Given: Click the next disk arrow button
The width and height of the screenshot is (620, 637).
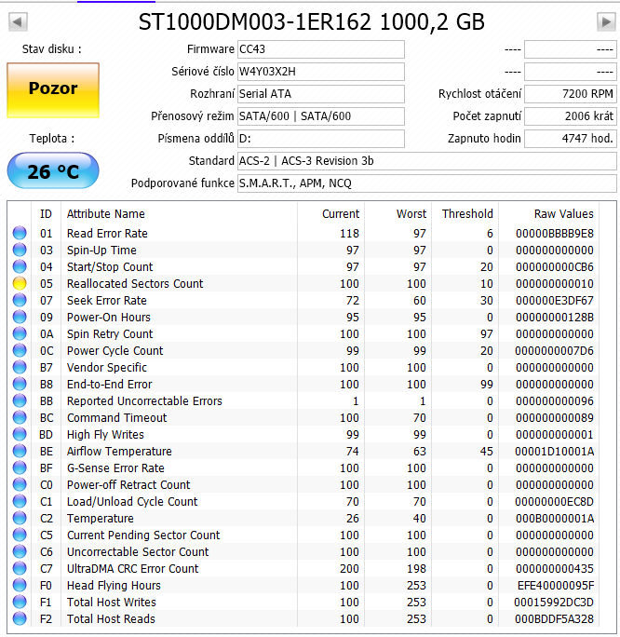Looking at the screenshot, I should point(605,21).
